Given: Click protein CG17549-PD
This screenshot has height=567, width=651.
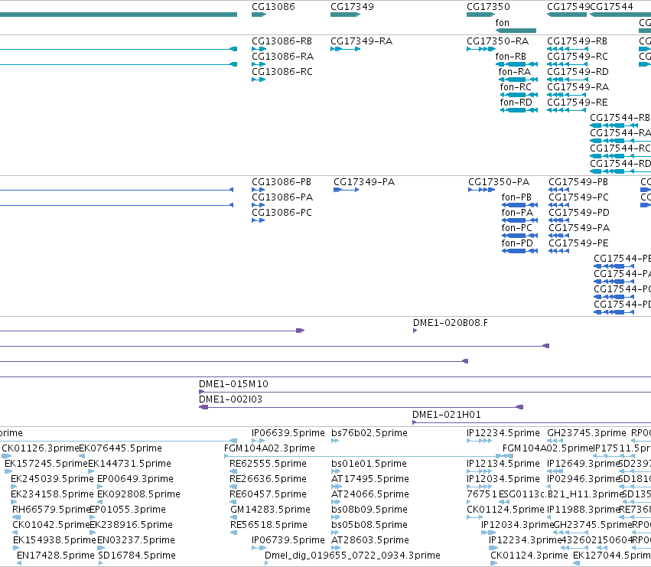Looking at the screenshot, I should 579,213.
